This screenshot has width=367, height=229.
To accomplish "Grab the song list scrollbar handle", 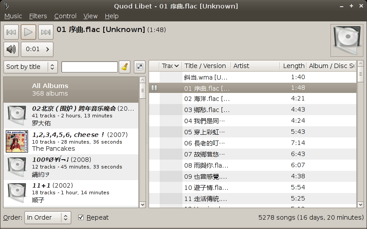I will coord(360,74).
